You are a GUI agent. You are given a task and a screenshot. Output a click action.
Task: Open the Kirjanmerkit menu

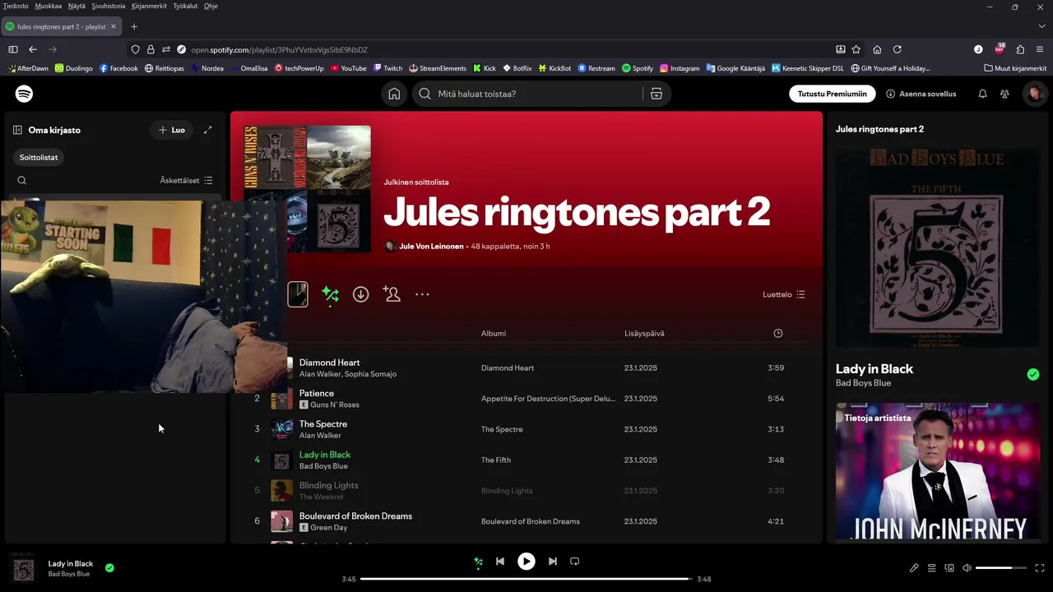(149, 6)
